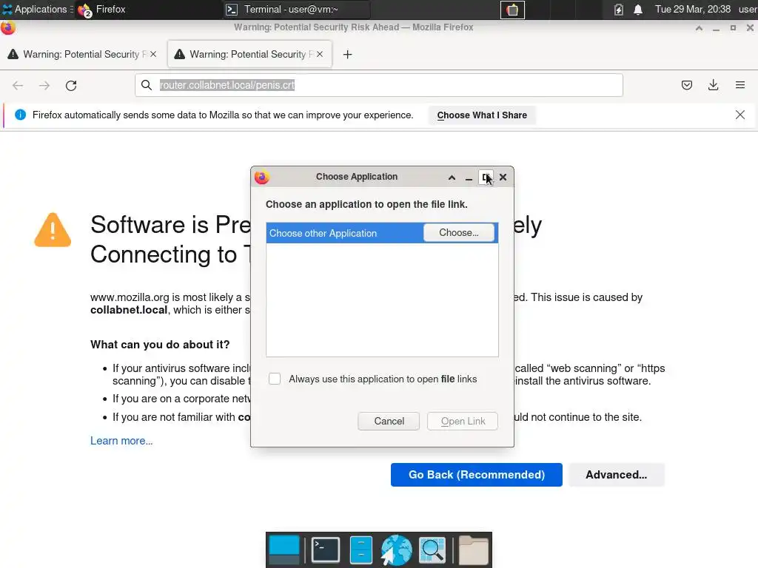Launch the terminal emulator from dock

click(326, 550)
